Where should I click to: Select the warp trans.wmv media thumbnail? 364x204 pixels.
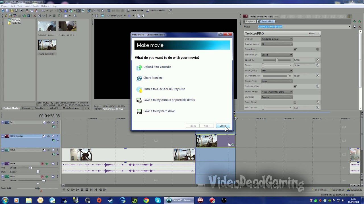click(47, 45)
